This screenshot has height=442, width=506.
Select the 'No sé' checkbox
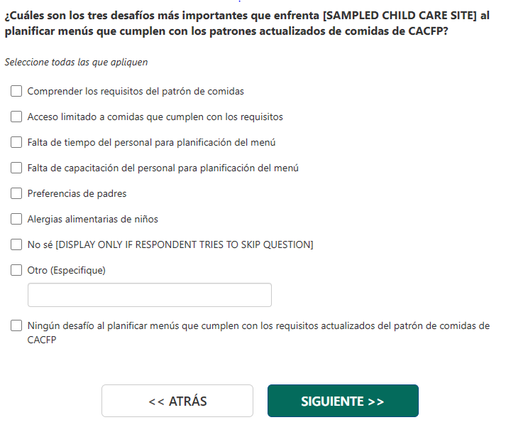click(x=16, y=244)
